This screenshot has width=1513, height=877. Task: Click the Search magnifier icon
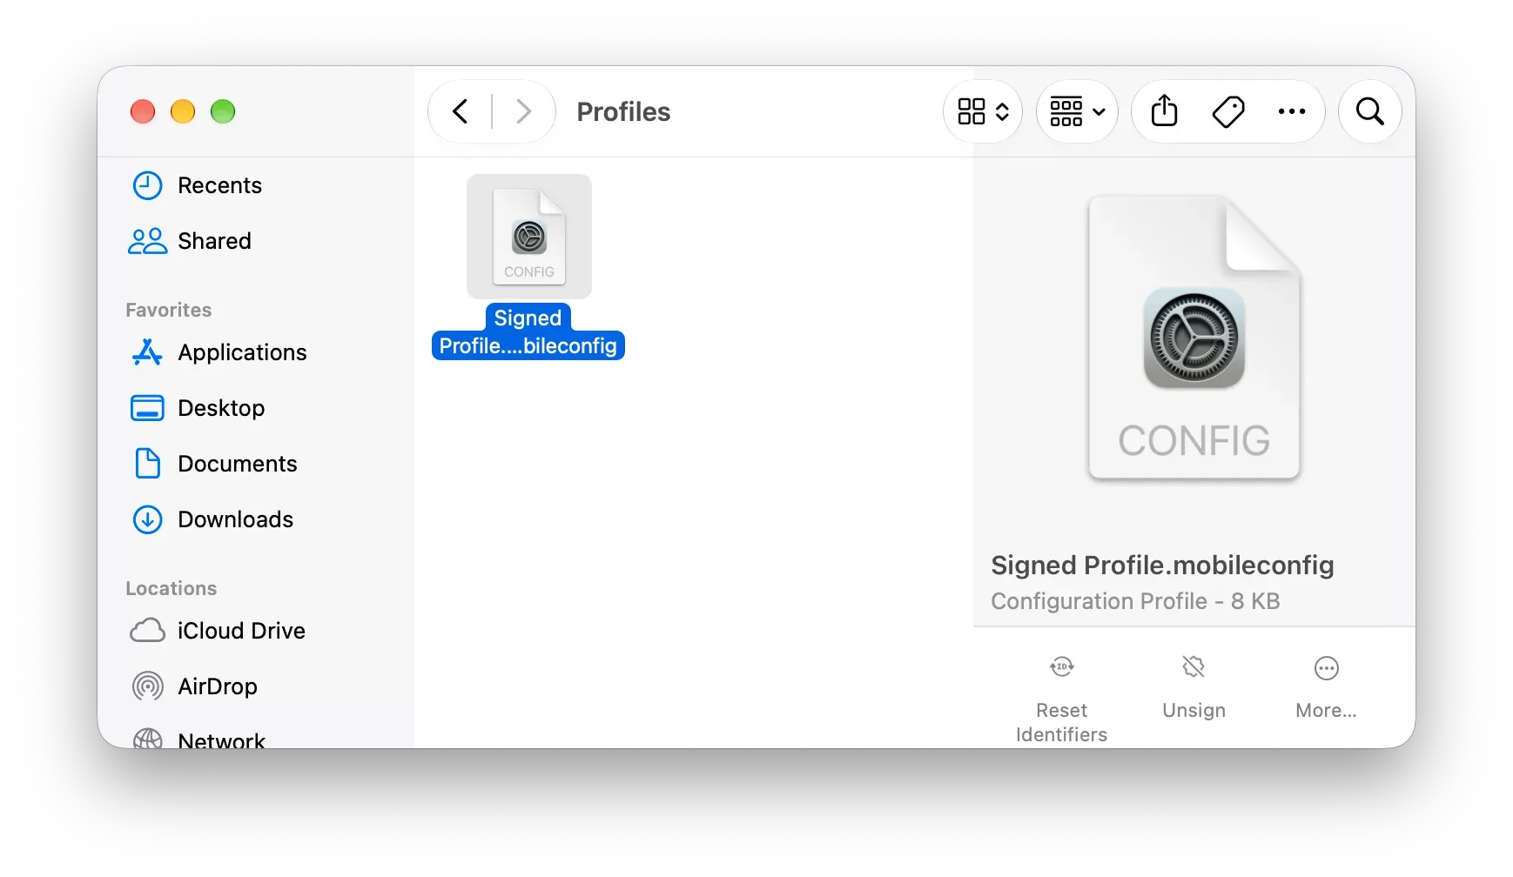click(x=1369, y=111)
